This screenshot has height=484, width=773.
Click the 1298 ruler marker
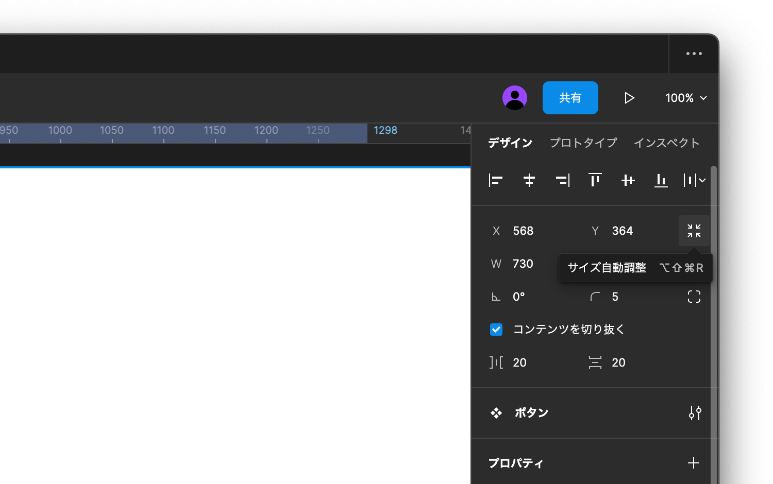tap(385, 130)
